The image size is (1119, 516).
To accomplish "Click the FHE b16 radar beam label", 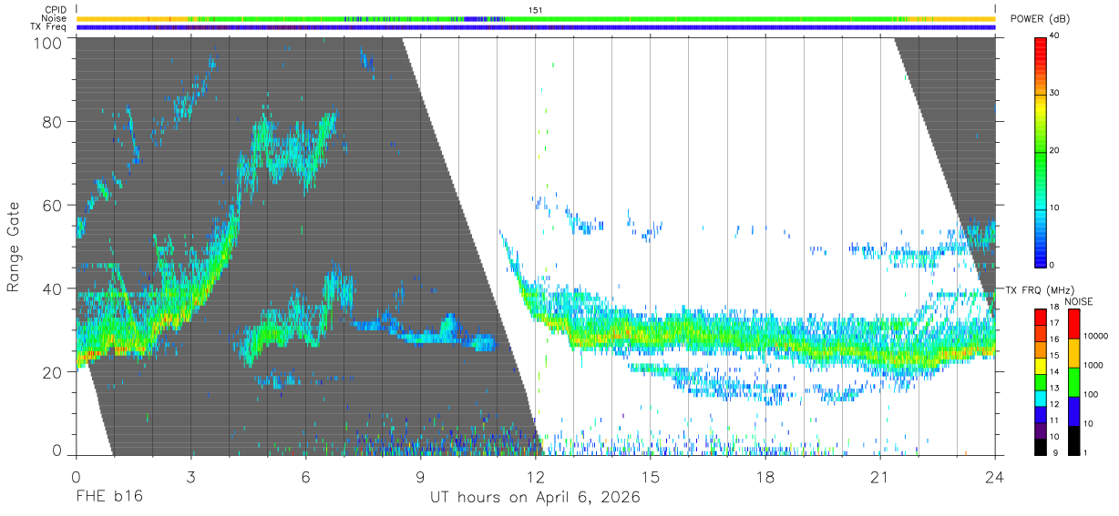I will 108,498.
